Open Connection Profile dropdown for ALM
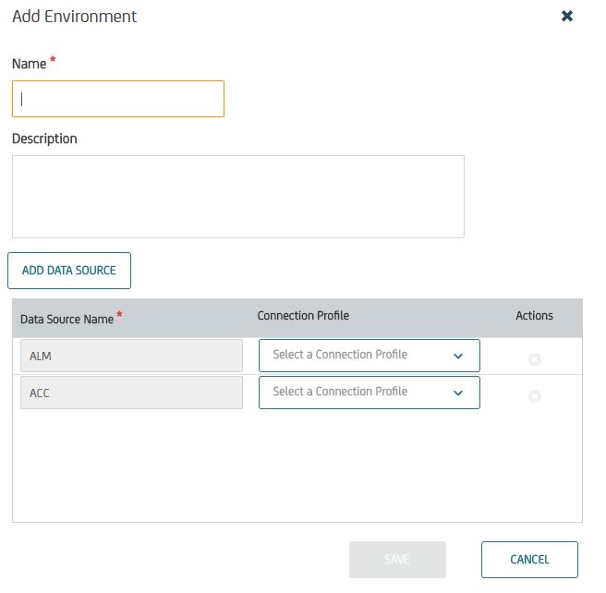 (370, 356)
